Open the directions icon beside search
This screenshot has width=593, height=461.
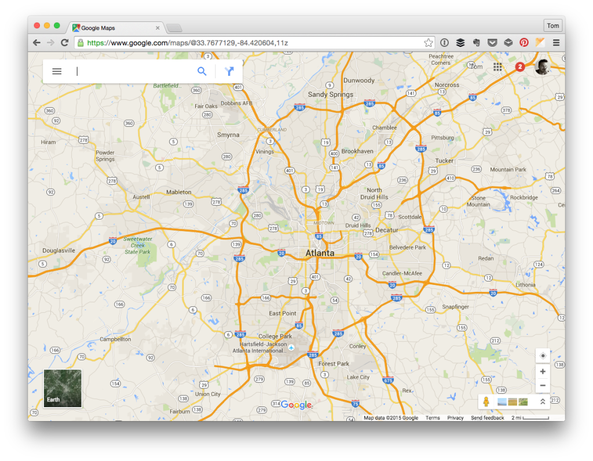coord(229,71)
